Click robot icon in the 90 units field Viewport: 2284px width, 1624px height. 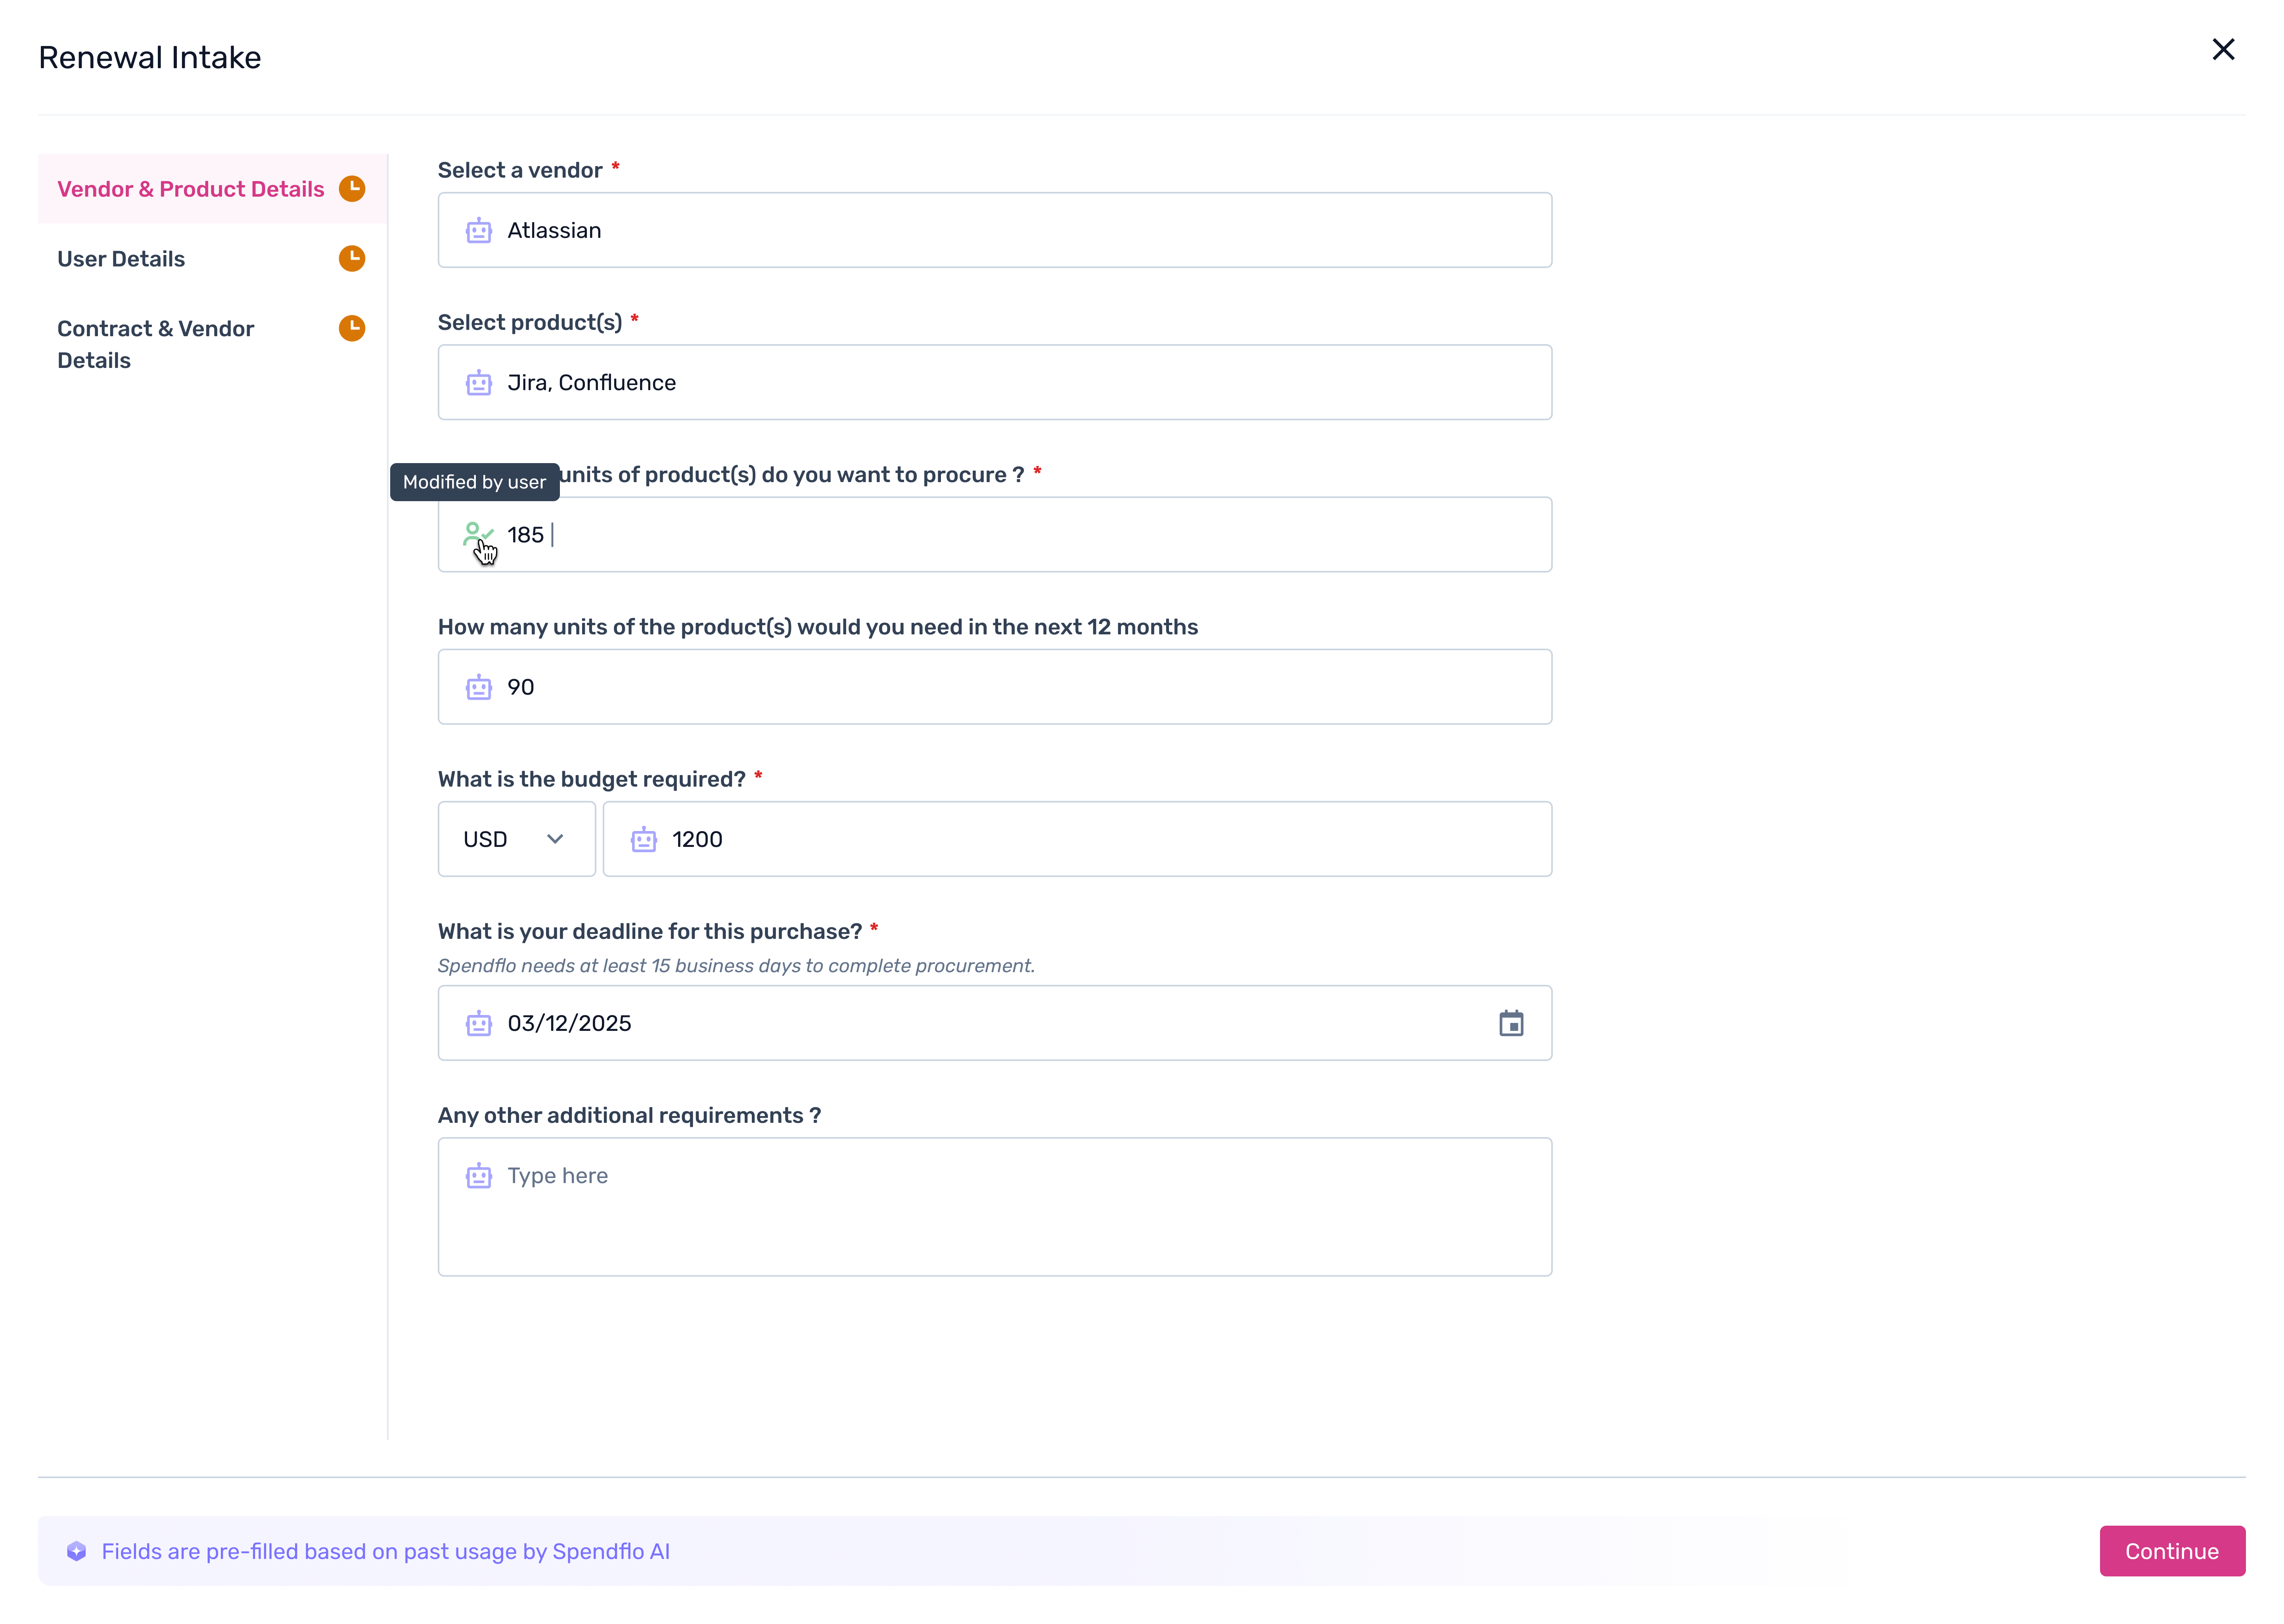(479, 687)
